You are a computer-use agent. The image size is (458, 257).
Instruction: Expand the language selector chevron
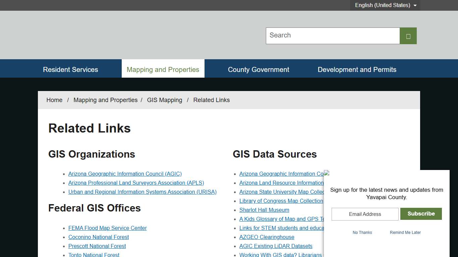415,5
